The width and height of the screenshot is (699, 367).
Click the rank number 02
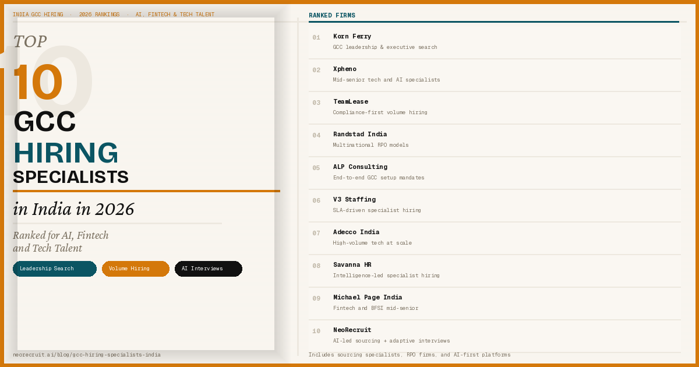tap(316, 70)
